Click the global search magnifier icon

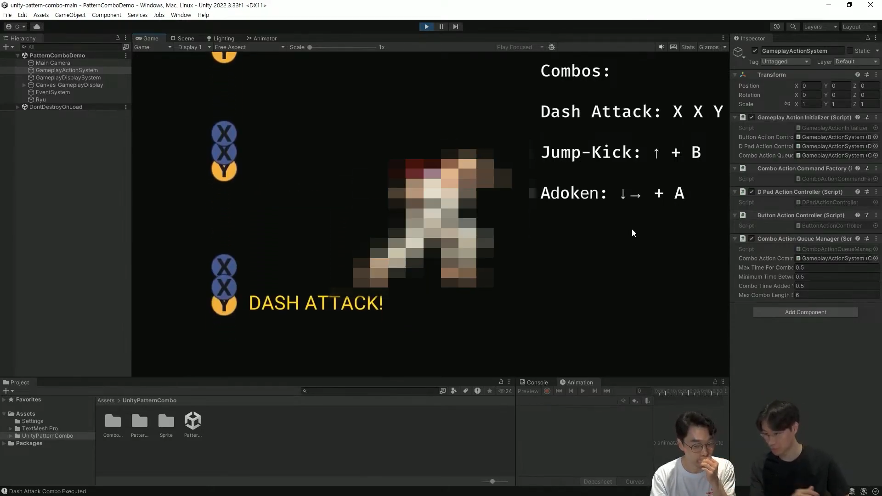pos(793,27)
